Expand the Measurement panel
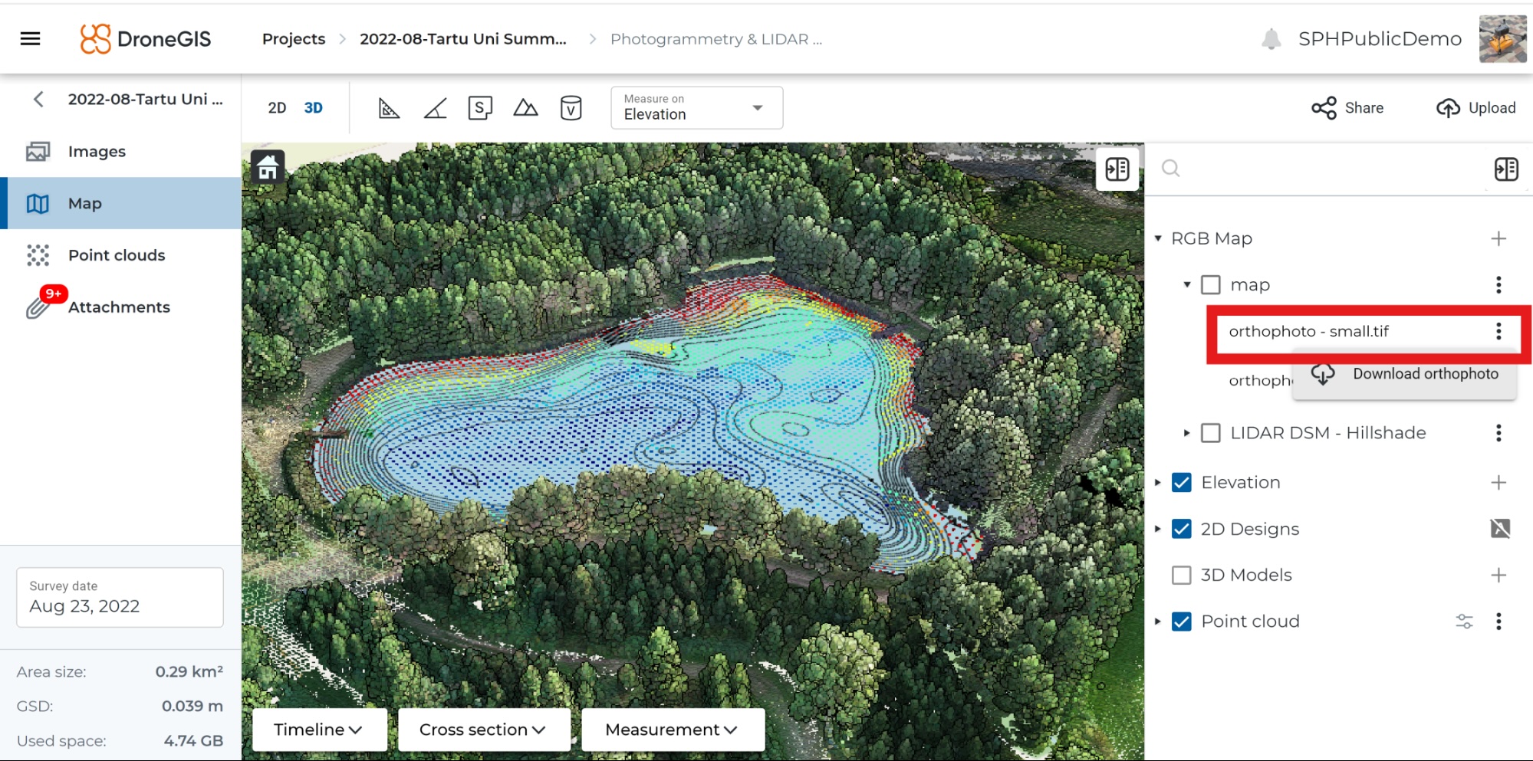The height and width of the screenshot is (761, 1533). tap(672, 730)
